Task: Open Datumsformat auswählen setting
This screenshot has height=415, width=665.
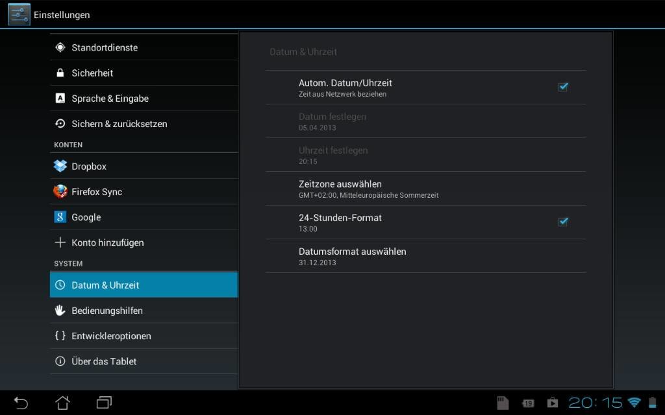Action: click(x=426, y=255)
